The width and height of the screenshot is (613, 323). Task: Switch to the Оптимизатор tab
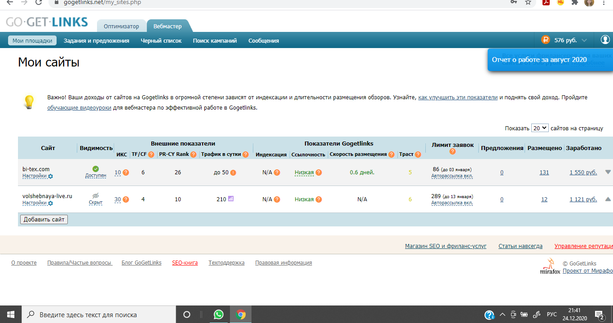click(x=121, y=26)
